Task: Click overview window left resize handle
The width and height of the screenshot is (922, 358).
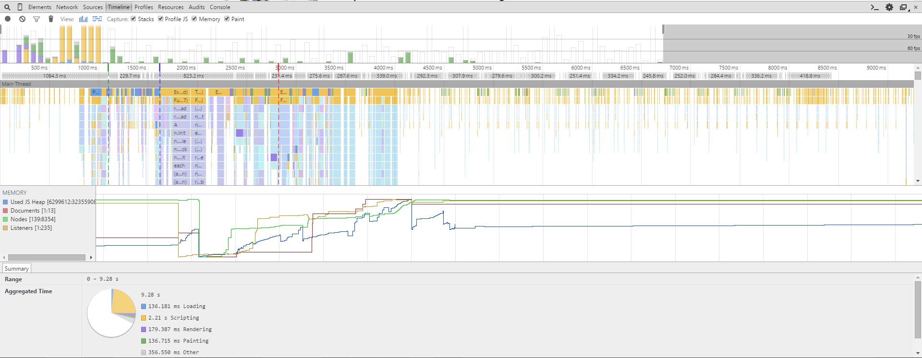Action: pyautogui.click(x=1, y=30)
